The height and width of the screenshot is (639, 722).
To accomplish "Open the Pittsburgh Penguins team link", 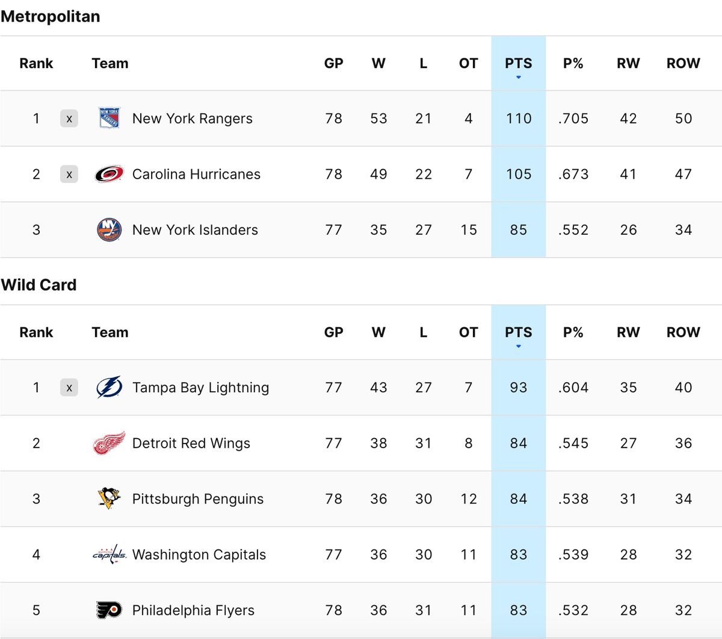I will pyautogui.click(x=198, y=499).
